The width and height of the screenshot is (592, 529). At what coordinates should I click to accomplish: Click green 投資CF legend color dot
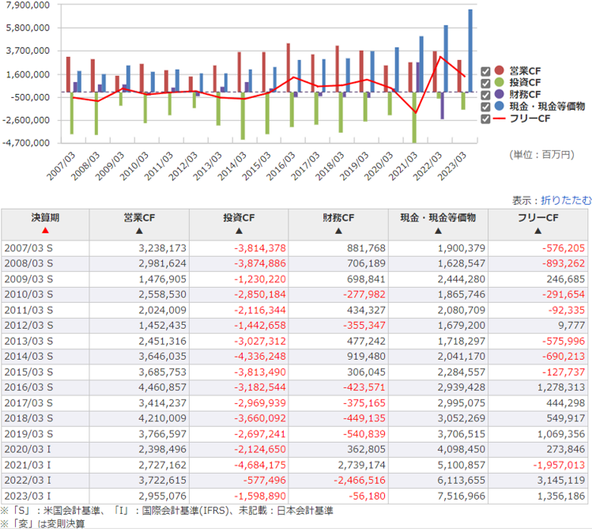click(499, 82)
